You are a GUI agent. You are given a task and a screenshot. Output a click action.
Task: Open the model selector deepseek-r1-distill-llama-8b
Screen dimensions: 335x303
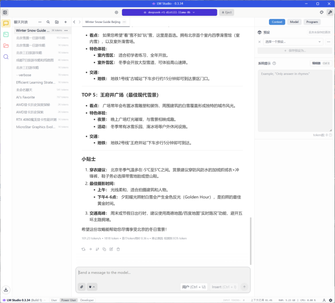click(169, 12)
